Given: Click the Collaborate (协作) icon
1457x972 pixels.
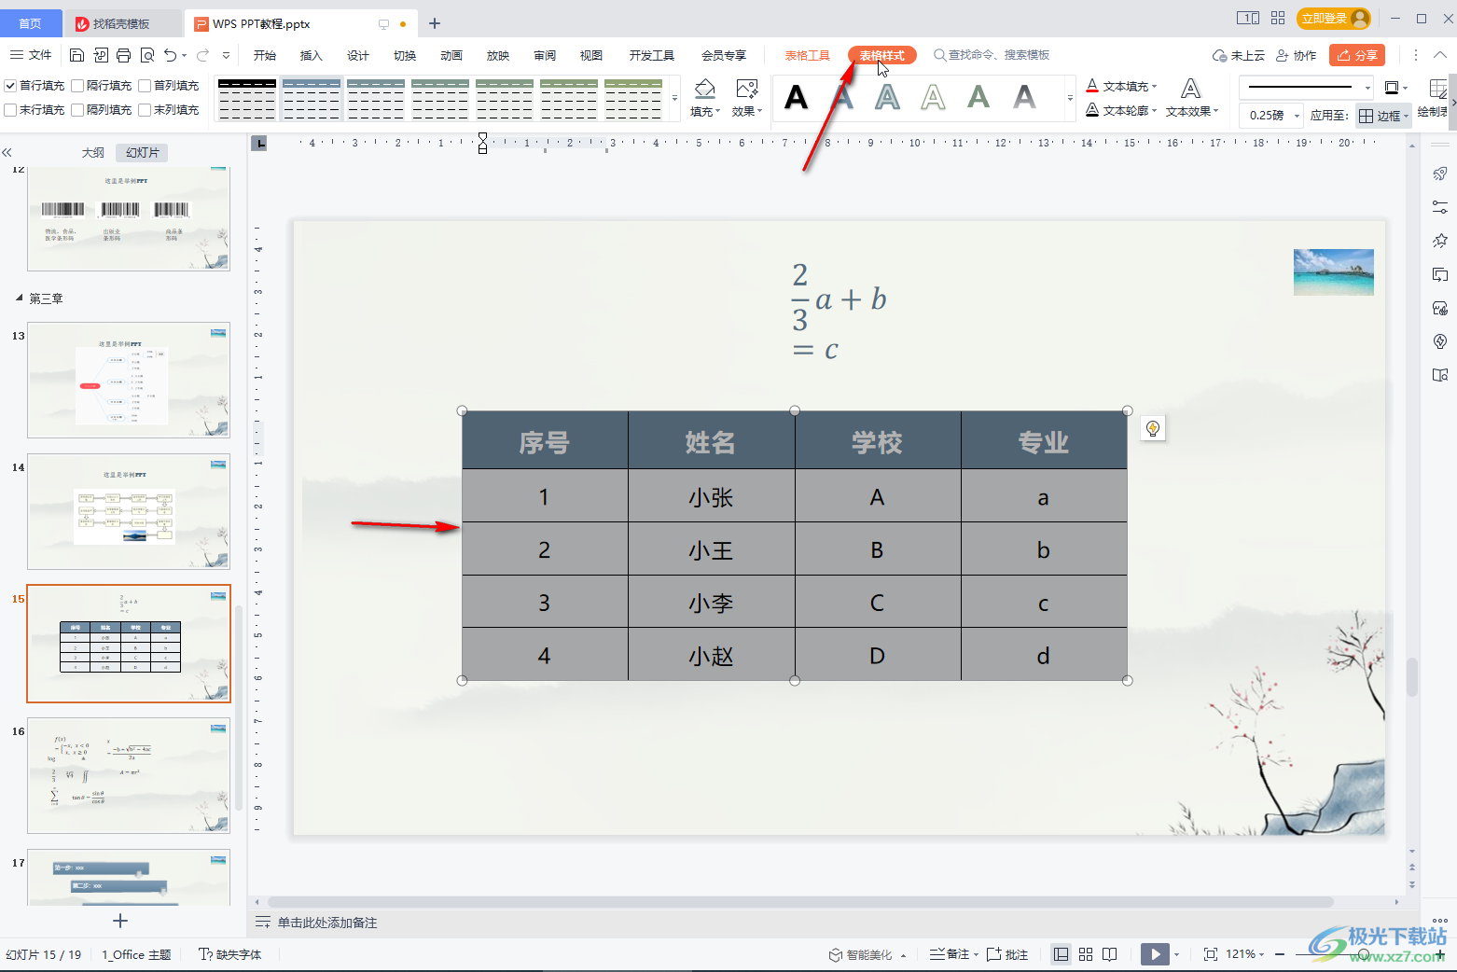Looking at the screenshot, I should click(1296, 55).
